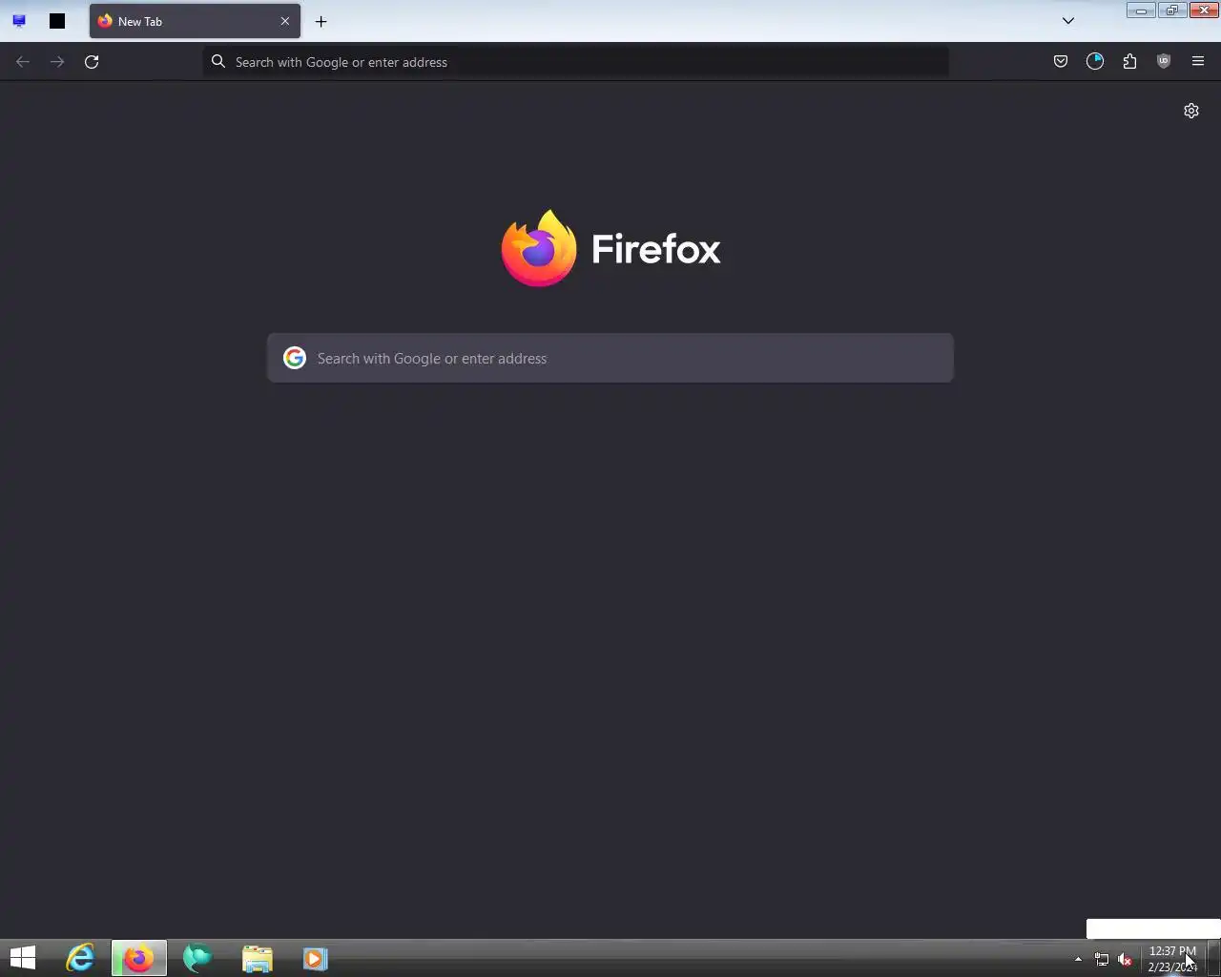Click the Forward navigation arrow

coord(57,62)
